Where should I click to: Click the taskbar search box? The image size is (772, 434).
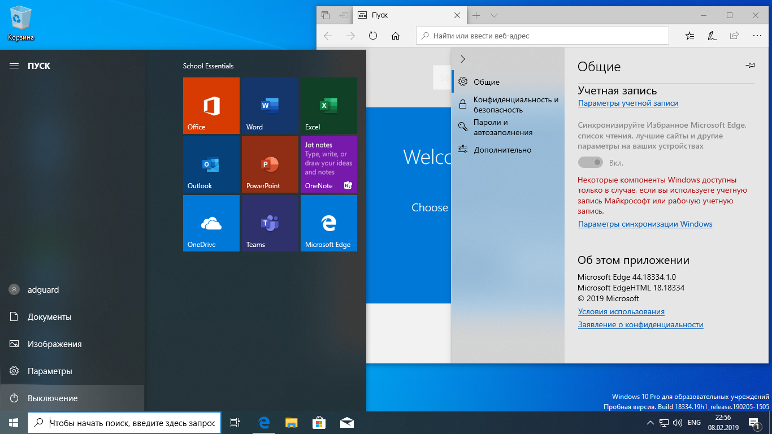124,423
